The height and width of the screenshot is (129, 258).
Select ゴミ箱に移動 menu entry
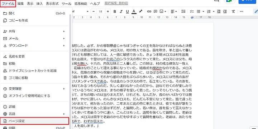click(34, 78)
